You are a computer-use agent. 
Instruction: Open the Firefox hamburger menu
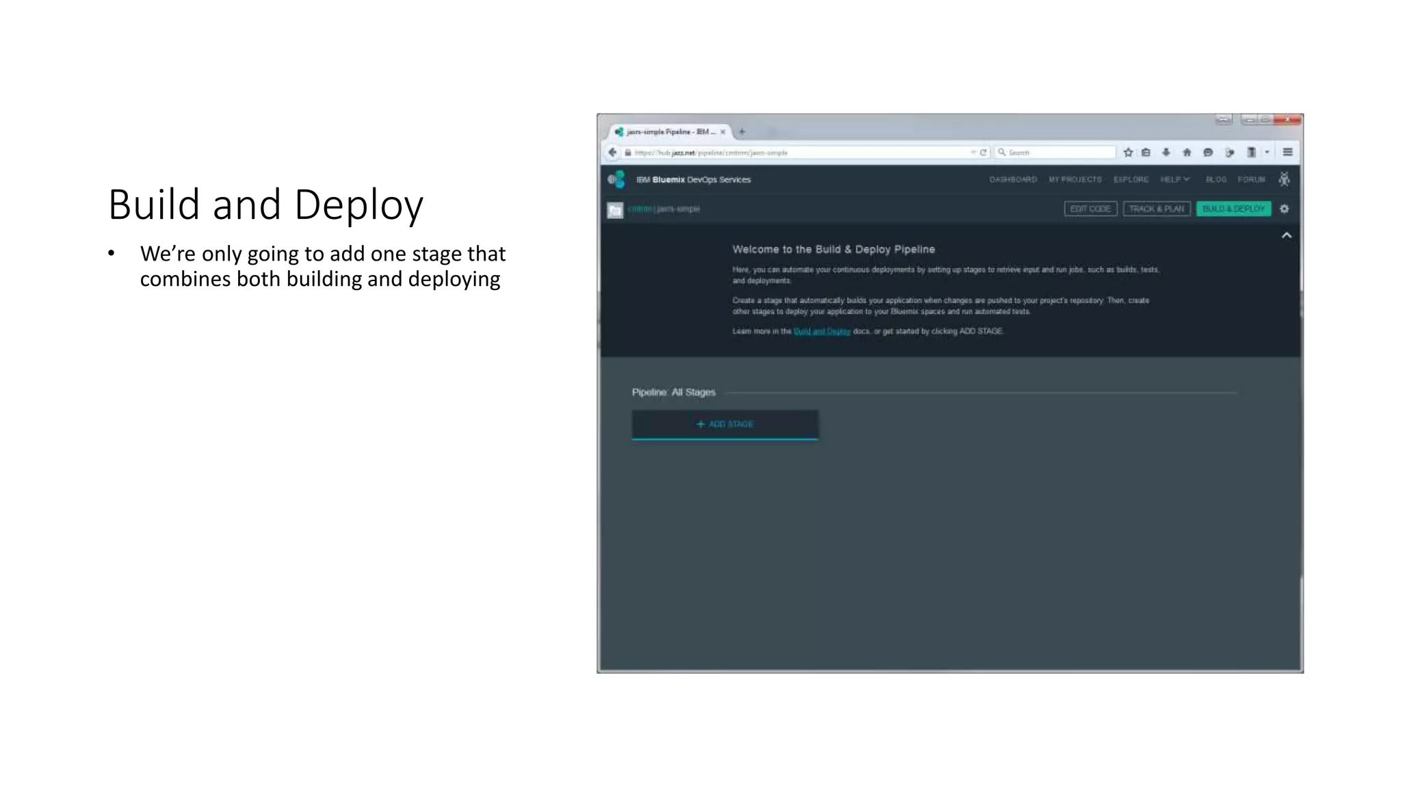[1287, 153]
